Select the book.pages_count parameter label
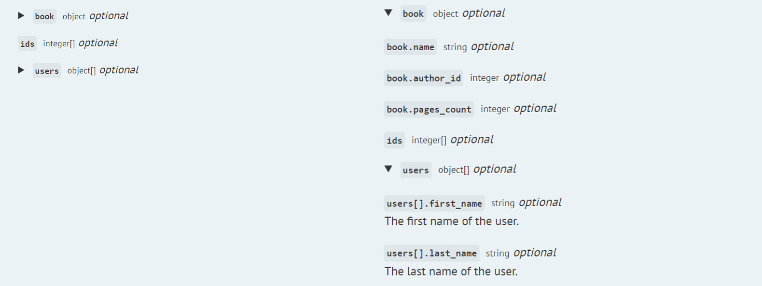 point(429,110)
